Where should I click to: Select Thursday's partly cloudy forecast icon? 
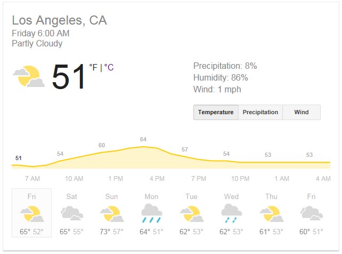click(x=271, y=214)
